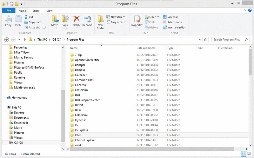Click Copy path in Clipboard group
Image resolution: width=254 pixels, height=158 pixels.
click(33, 22)
